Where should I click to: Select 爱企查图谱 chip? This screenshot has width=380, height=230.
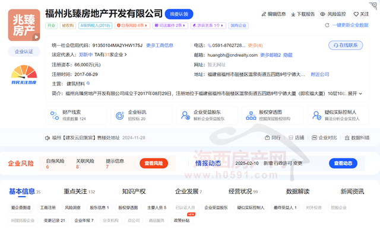click(x=21, y=207)
